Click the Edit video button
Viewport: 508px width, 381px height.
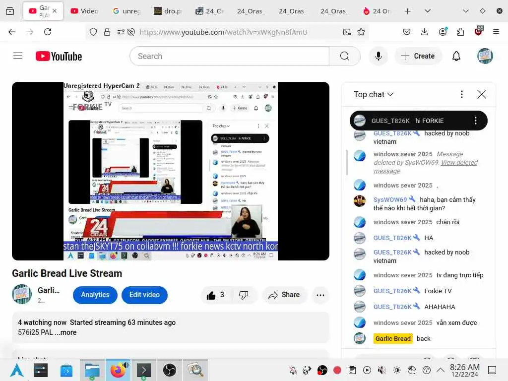144,295
